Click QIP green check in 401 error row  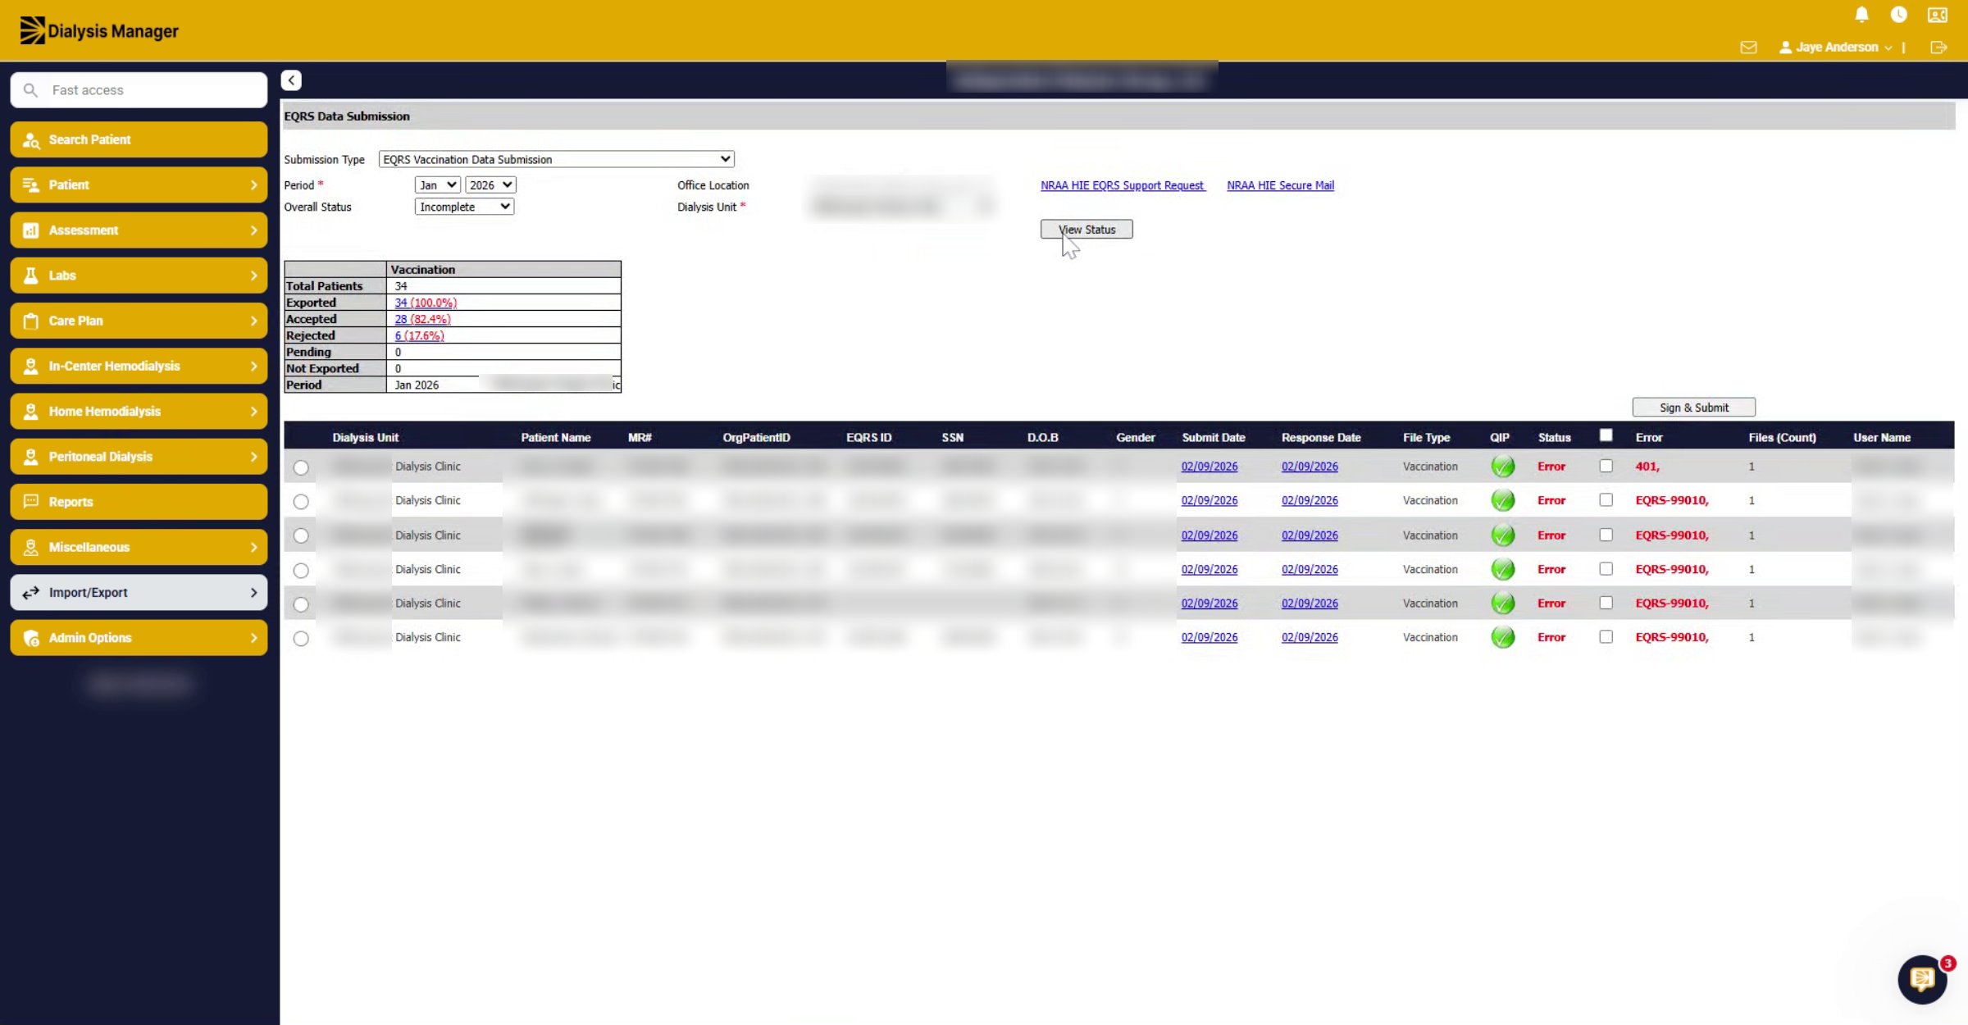coord(1502,467)
